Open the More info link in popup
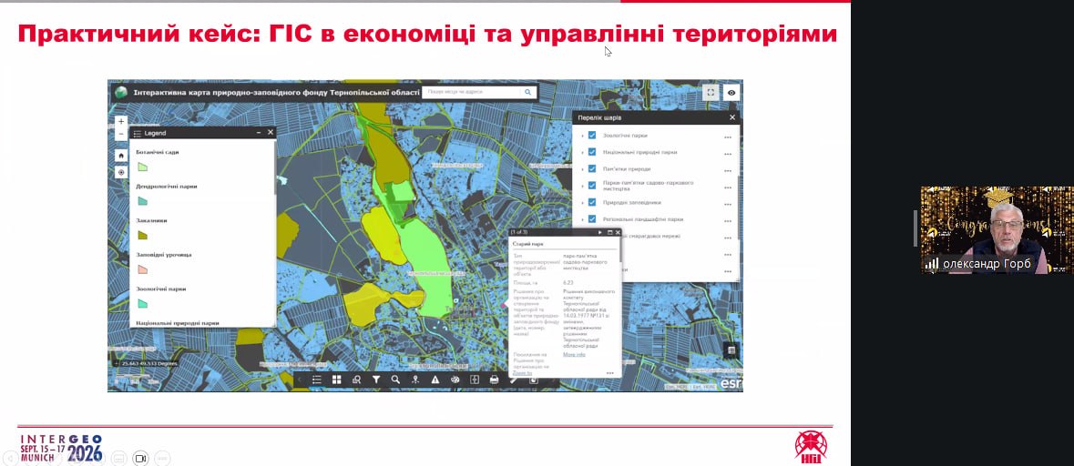Image resolution: width=1074 pixels, height=466 pixels. [574, 354]
